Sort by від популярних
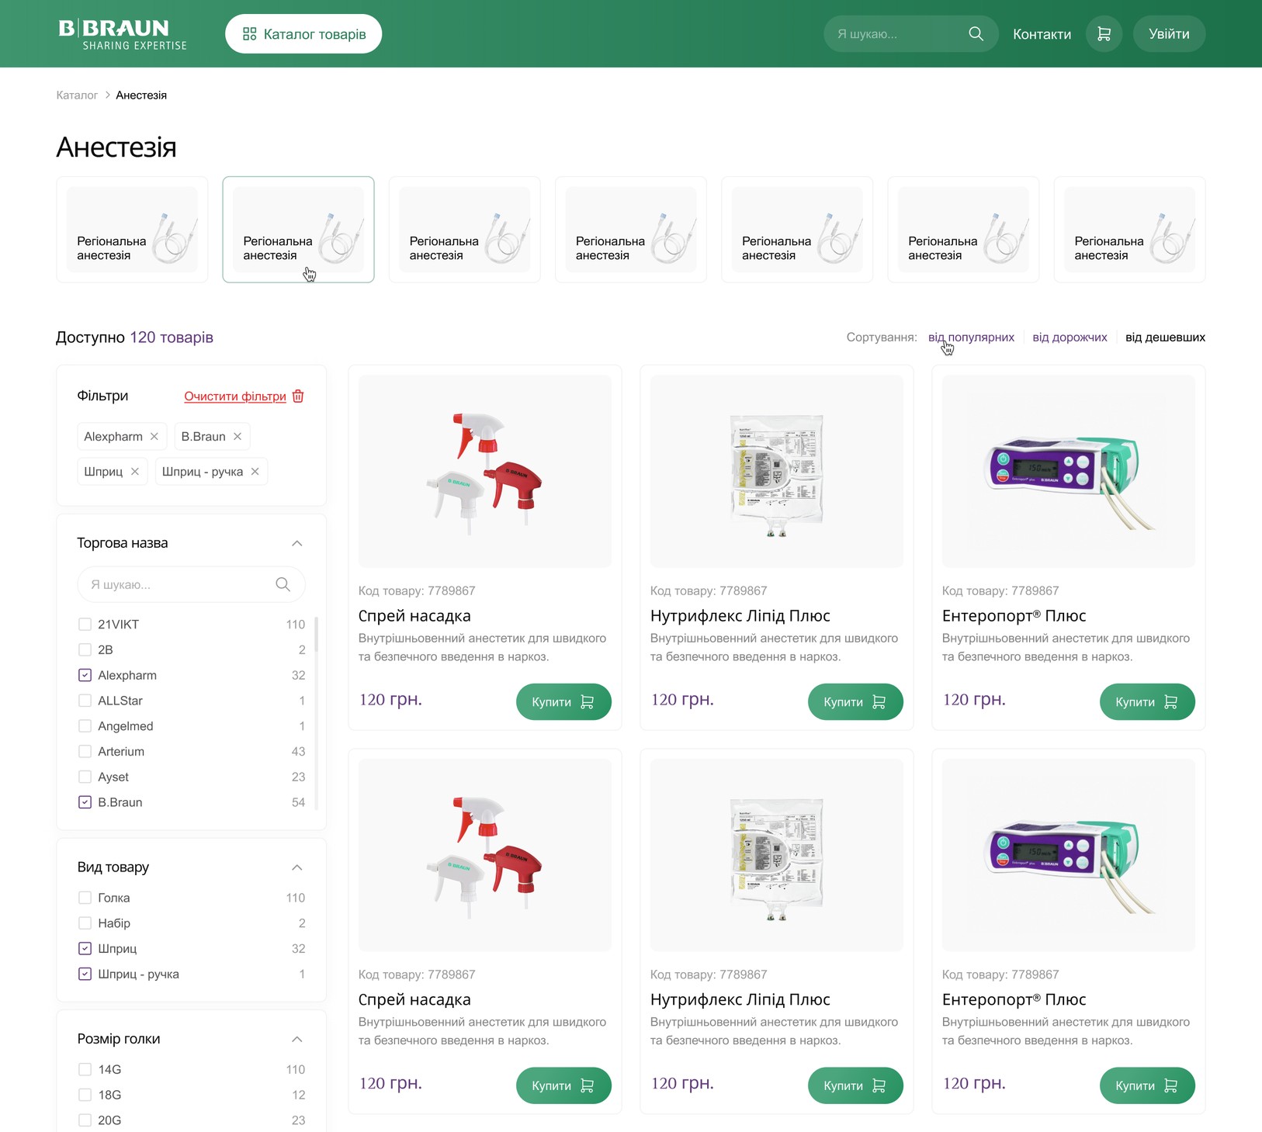The height and width of the screenshot is (1132, 1262). [x=972, y=338]
